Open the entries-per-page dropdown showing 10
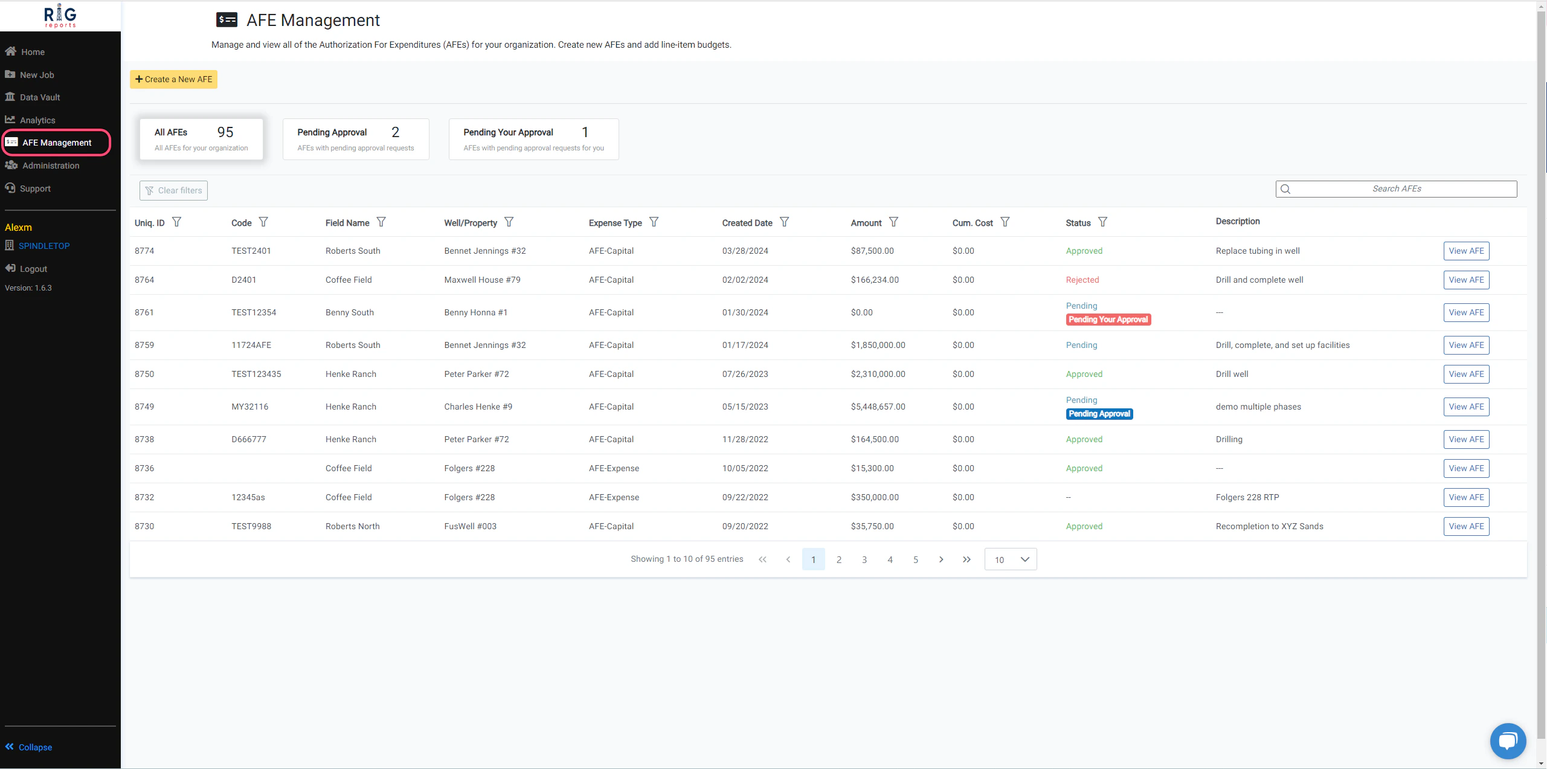The width and height of the screenshot is (1547, 769). coord(1010,559)
